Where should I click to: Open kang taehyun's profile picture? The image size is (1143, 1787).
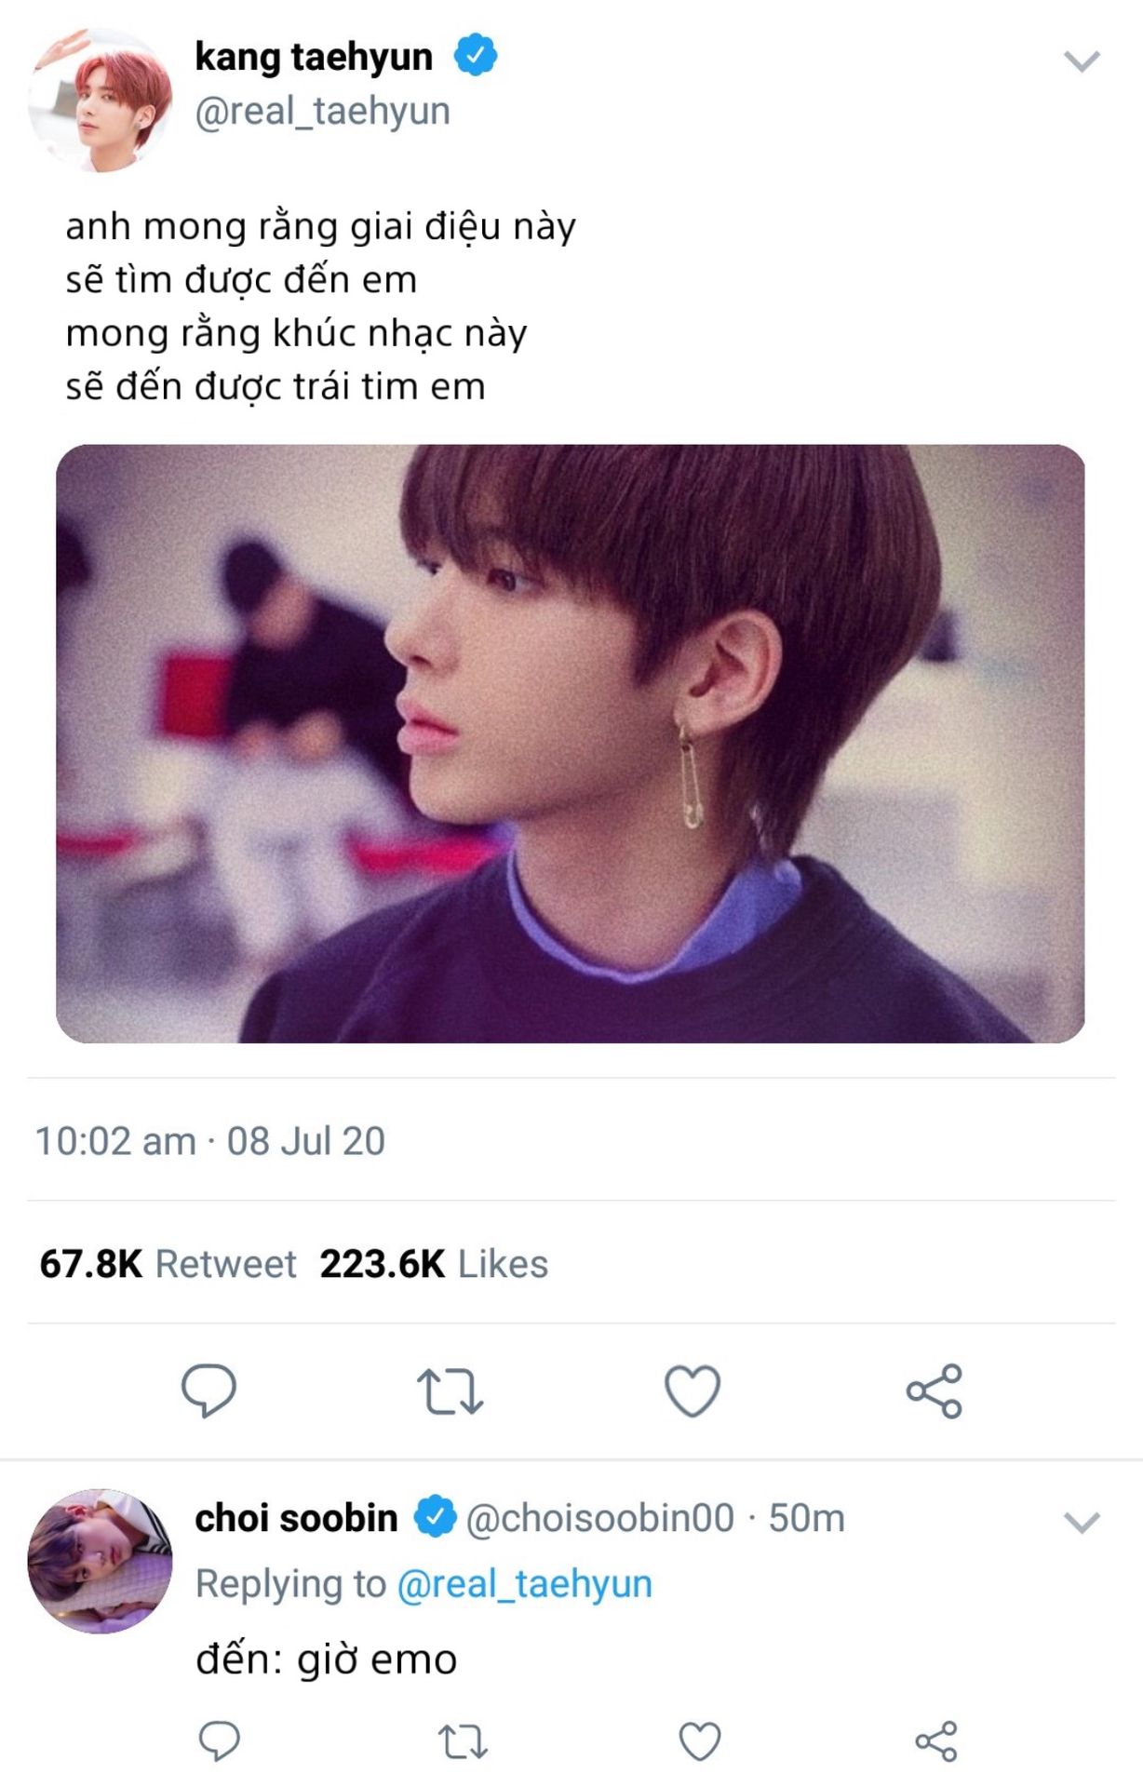click(x=100, y=101)
